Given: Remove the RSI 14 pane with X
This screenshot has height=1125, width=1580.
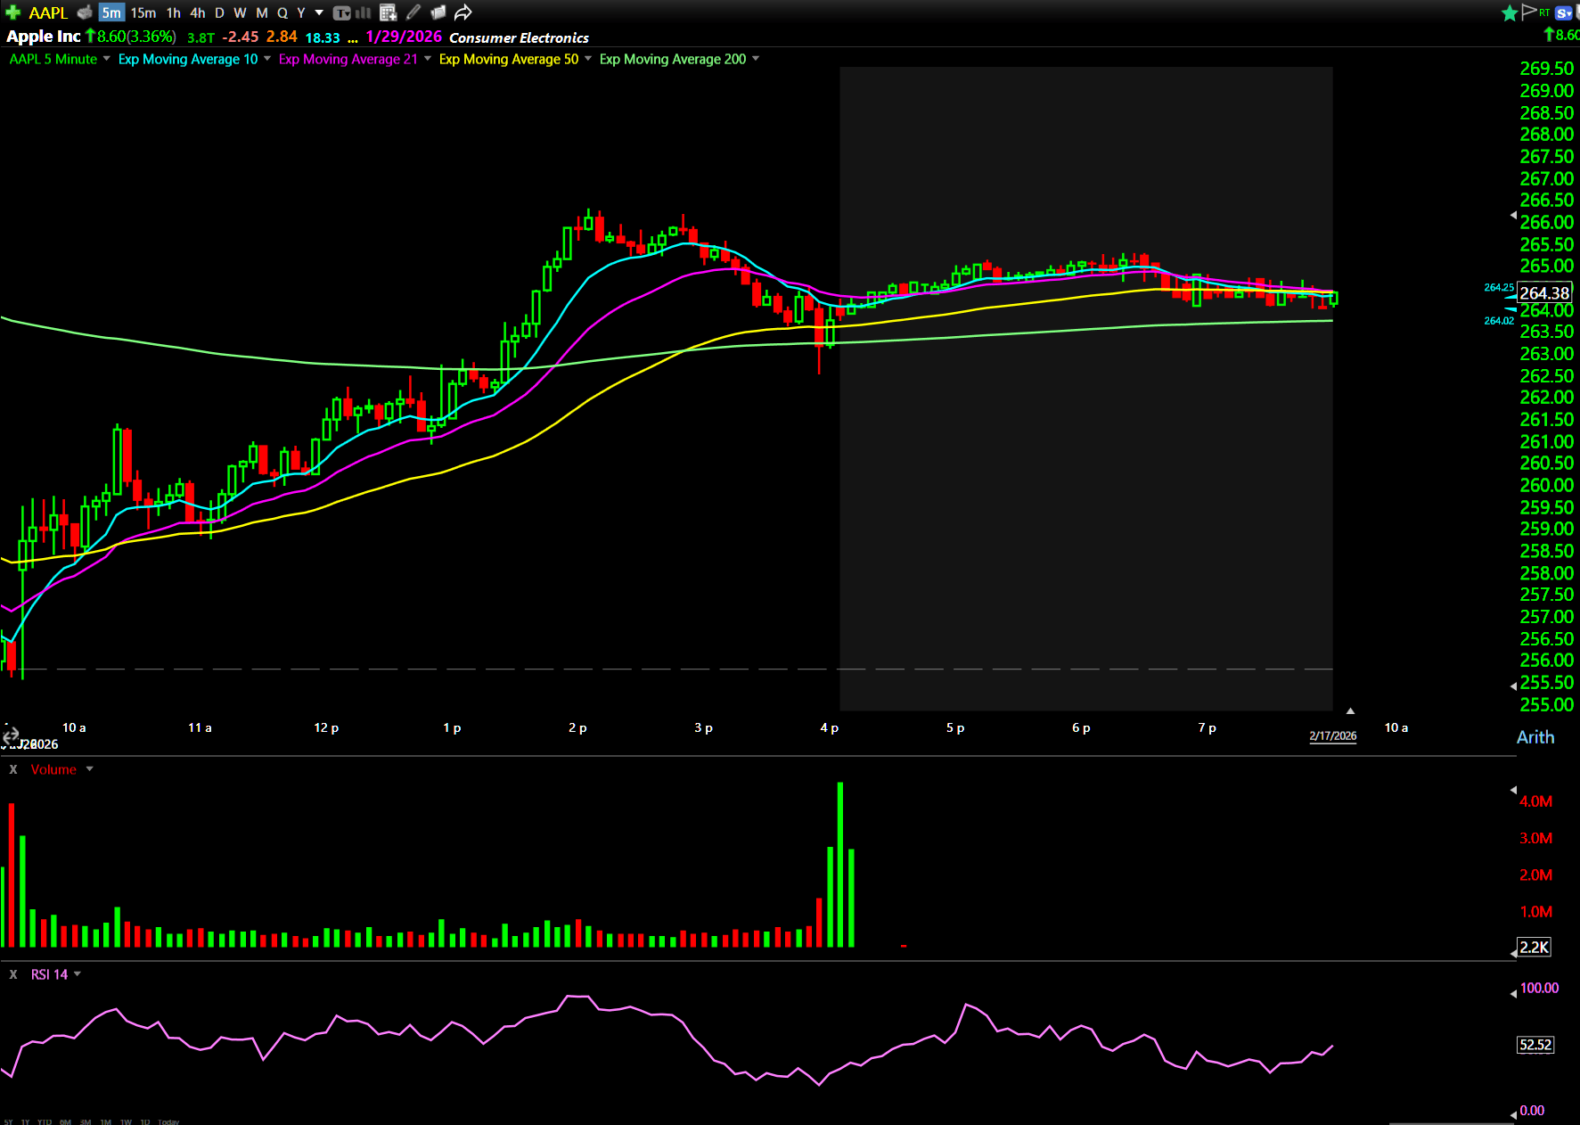Looking at the screenshot, I should coord(13,974).
